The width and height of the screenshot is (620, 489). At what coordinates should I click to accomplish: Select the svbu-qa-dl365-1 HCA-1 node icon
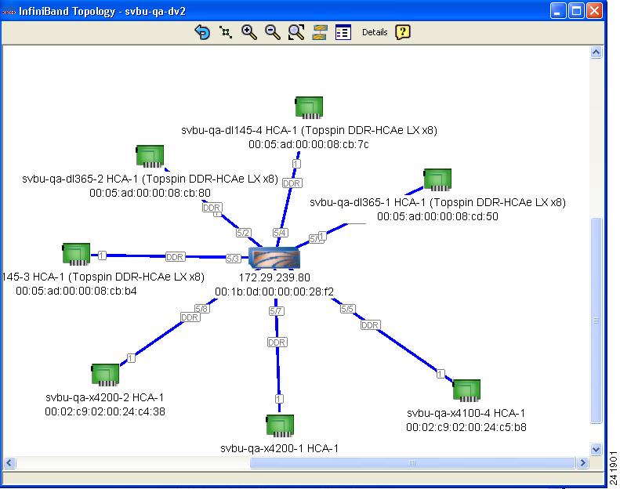(x=437, y=179)
